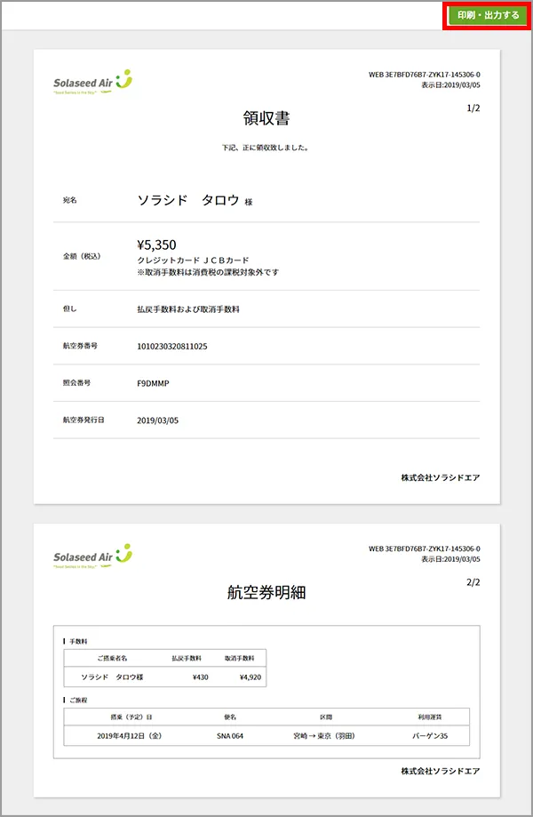533x817 pixels.
Task: Click the green 印刷・出力する button
Action: 488,15
